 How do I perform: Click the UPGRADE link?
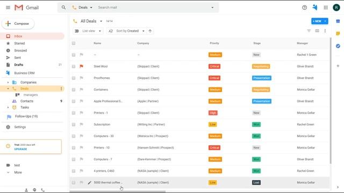[20, 149]
